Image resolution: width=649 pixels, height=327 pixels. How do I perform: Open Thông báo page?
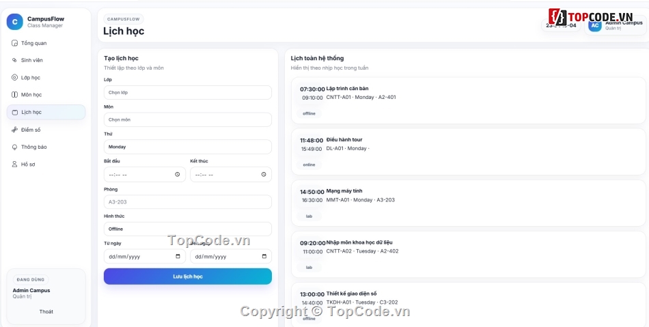pyautogui.click(x=46, y=147)
